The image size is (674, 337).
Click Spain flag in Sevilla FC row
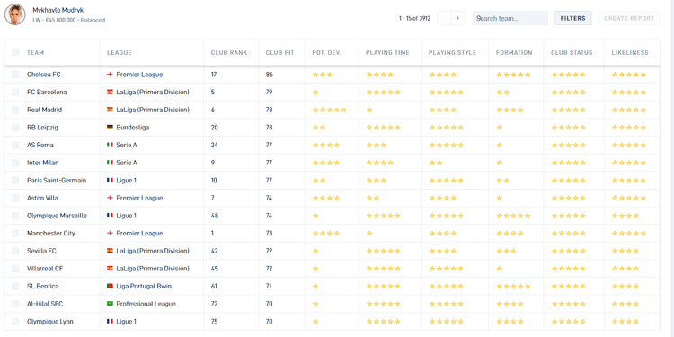coord(110,251)
